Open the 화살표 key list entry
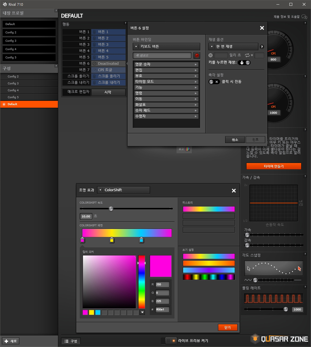Viewport: 311px width, 347px height. click(166, 105)
